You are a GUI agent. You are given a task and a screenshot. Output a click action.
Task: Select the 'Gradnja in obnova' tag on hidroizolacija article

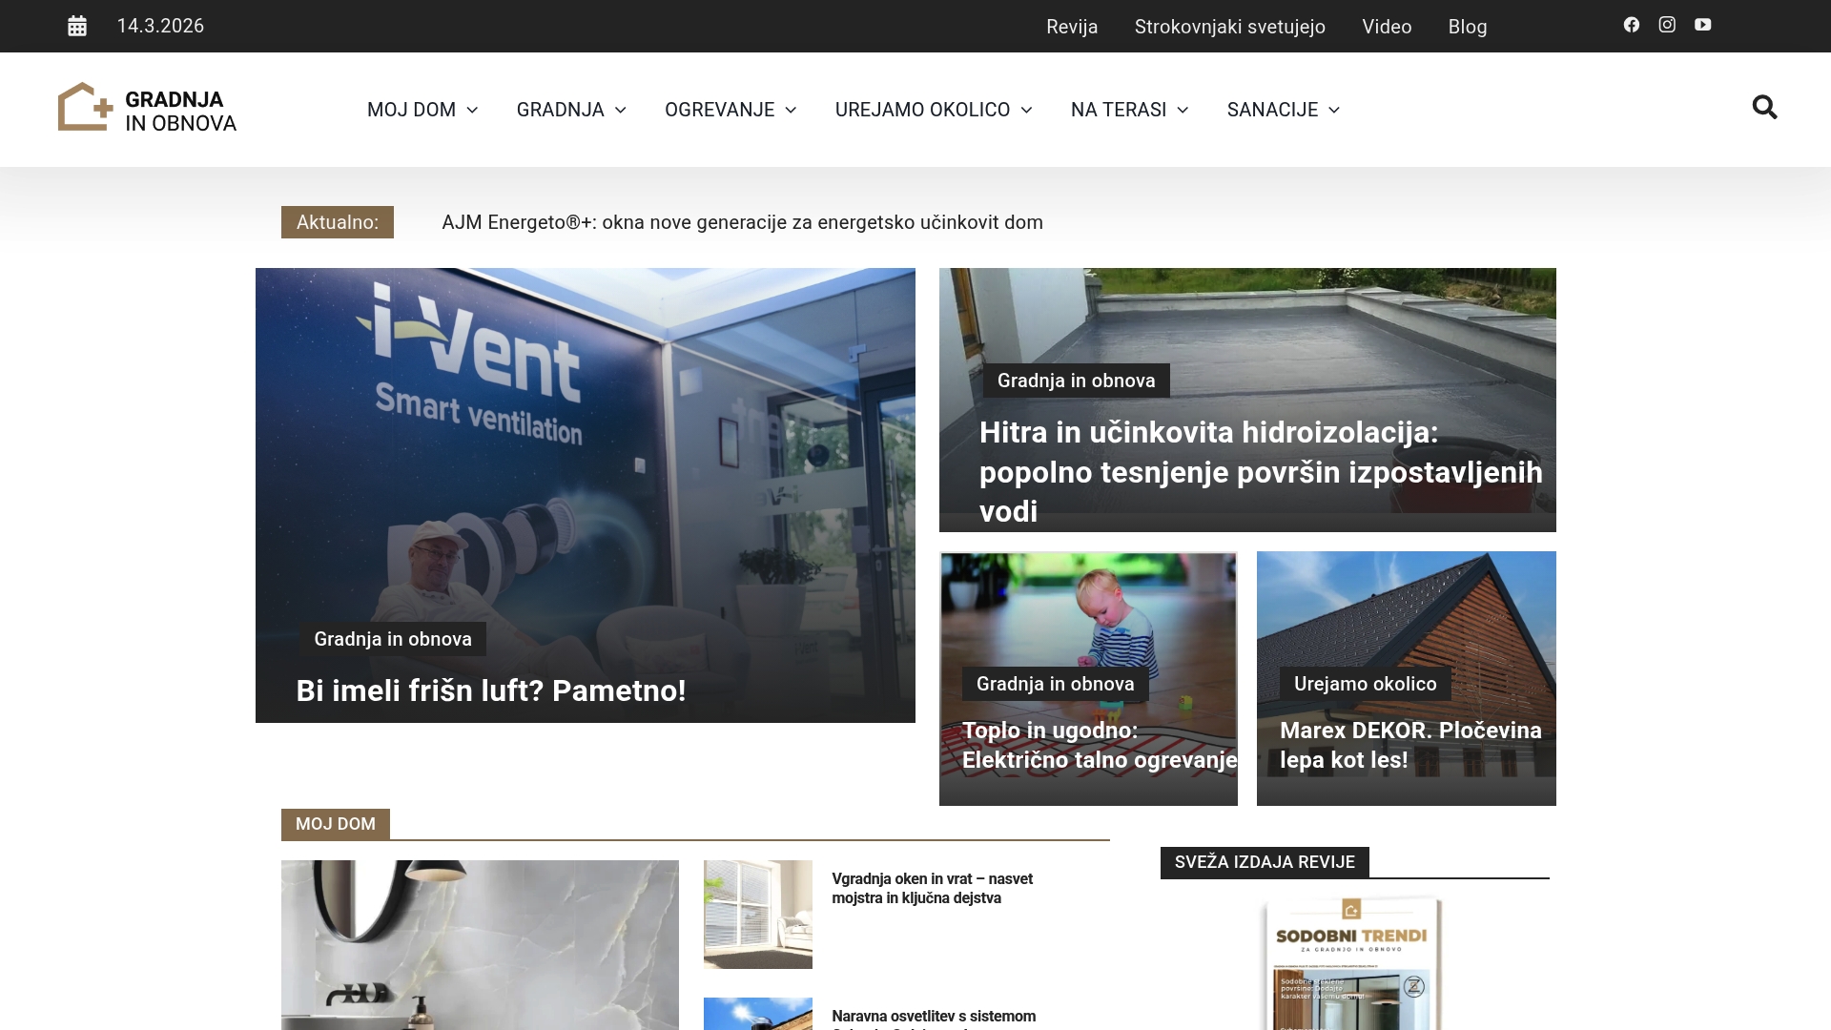click(1076, 380)
